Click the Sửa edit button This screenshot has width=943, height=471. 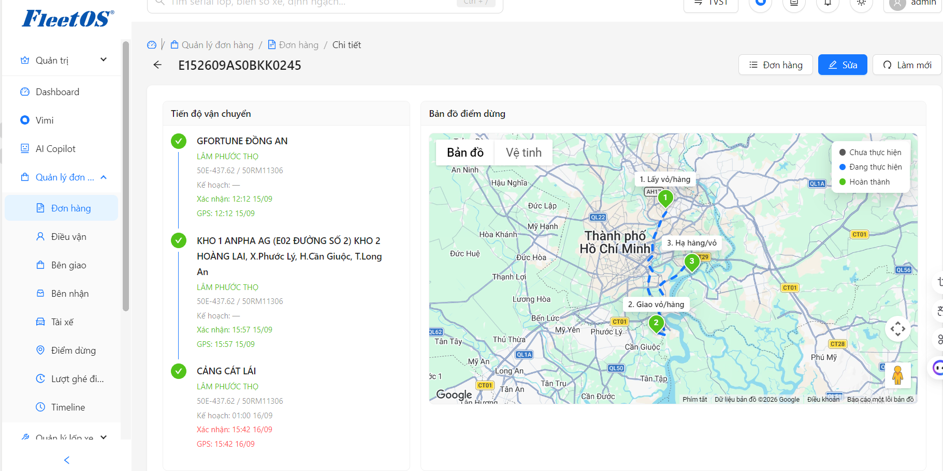(843, 65)
